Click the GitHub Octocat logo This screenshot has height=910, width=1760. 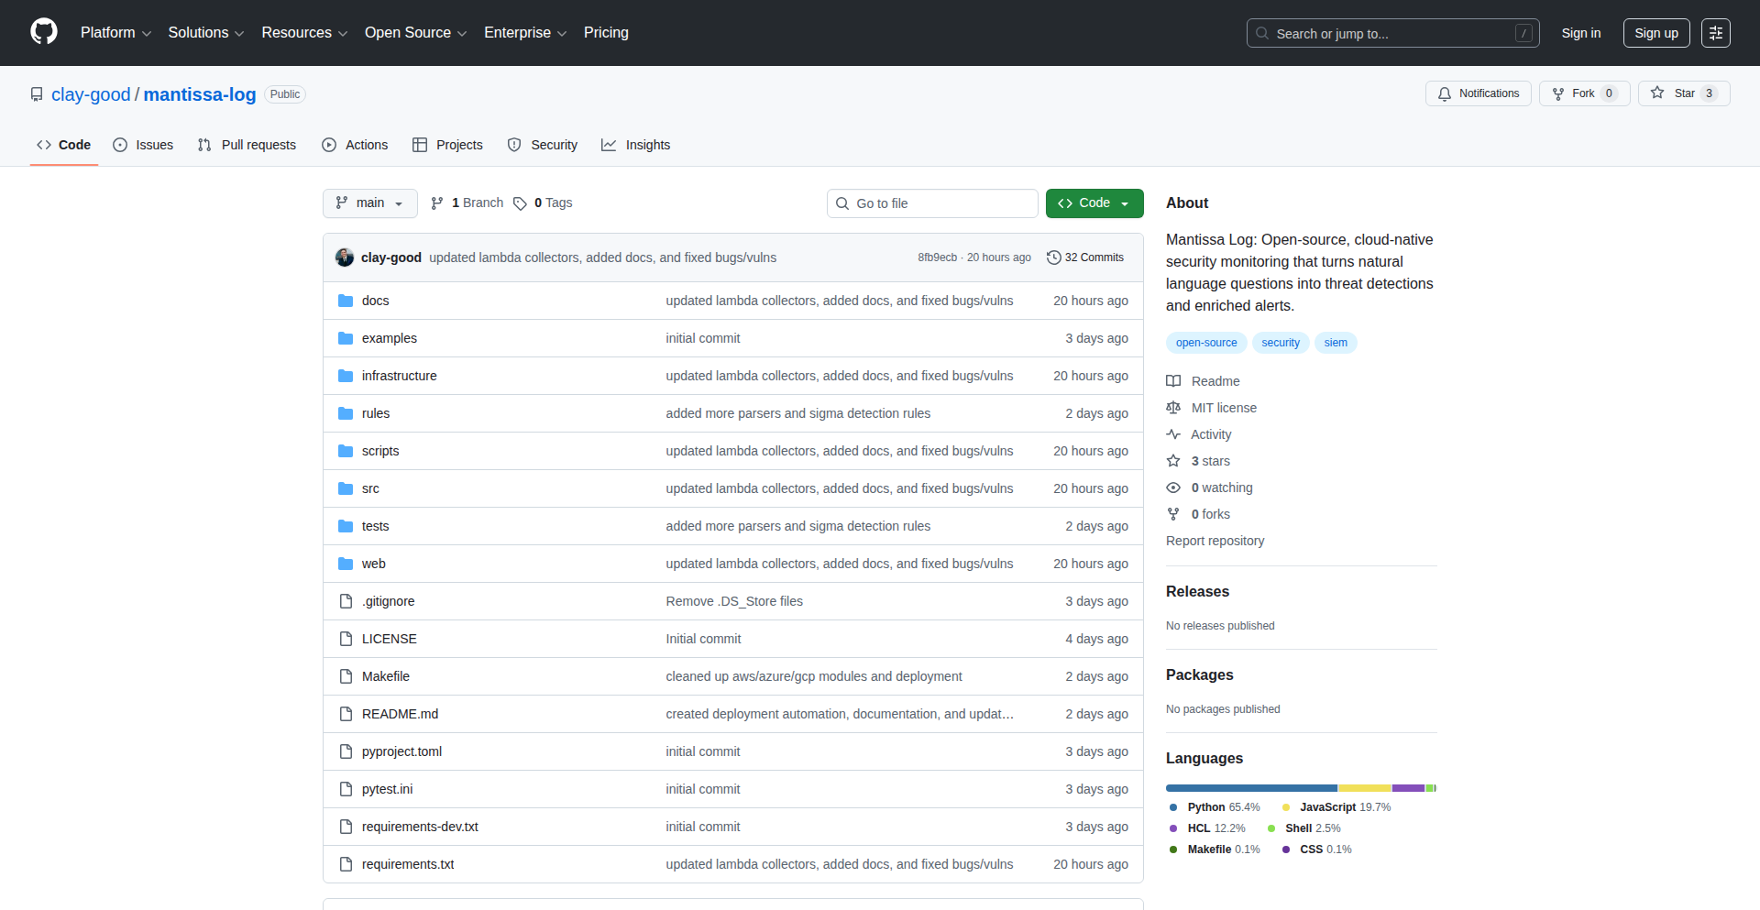point(43,32)
